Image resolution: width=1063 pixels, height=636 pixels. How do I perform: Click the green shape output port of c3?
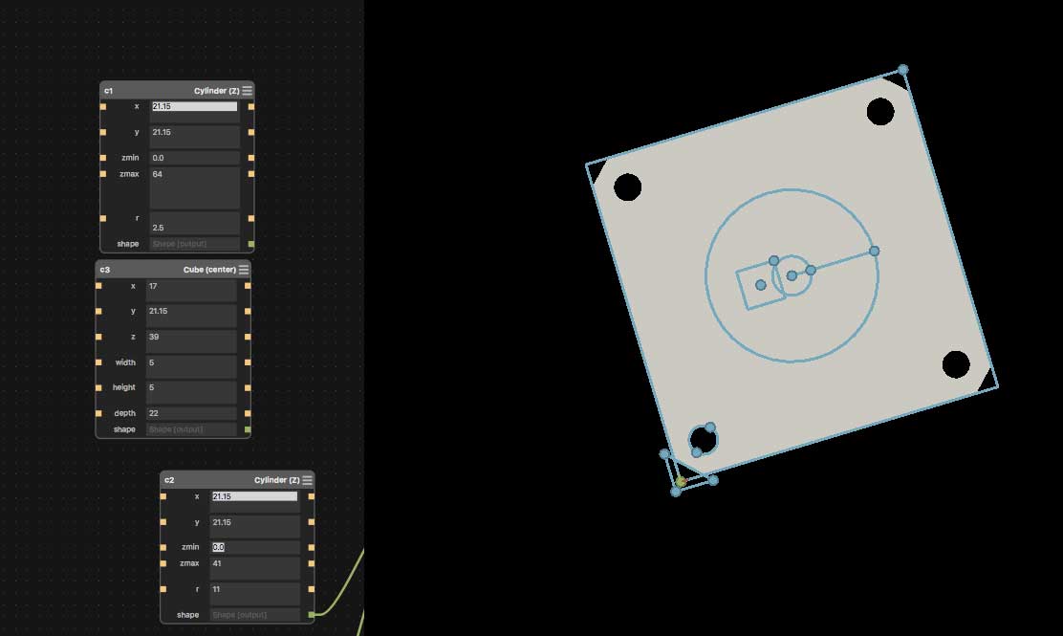[x=248, y=429]
